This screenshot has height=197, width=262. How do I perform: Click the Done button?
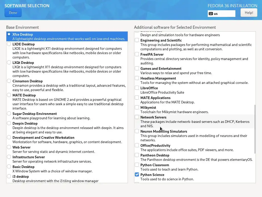[13, 13]
